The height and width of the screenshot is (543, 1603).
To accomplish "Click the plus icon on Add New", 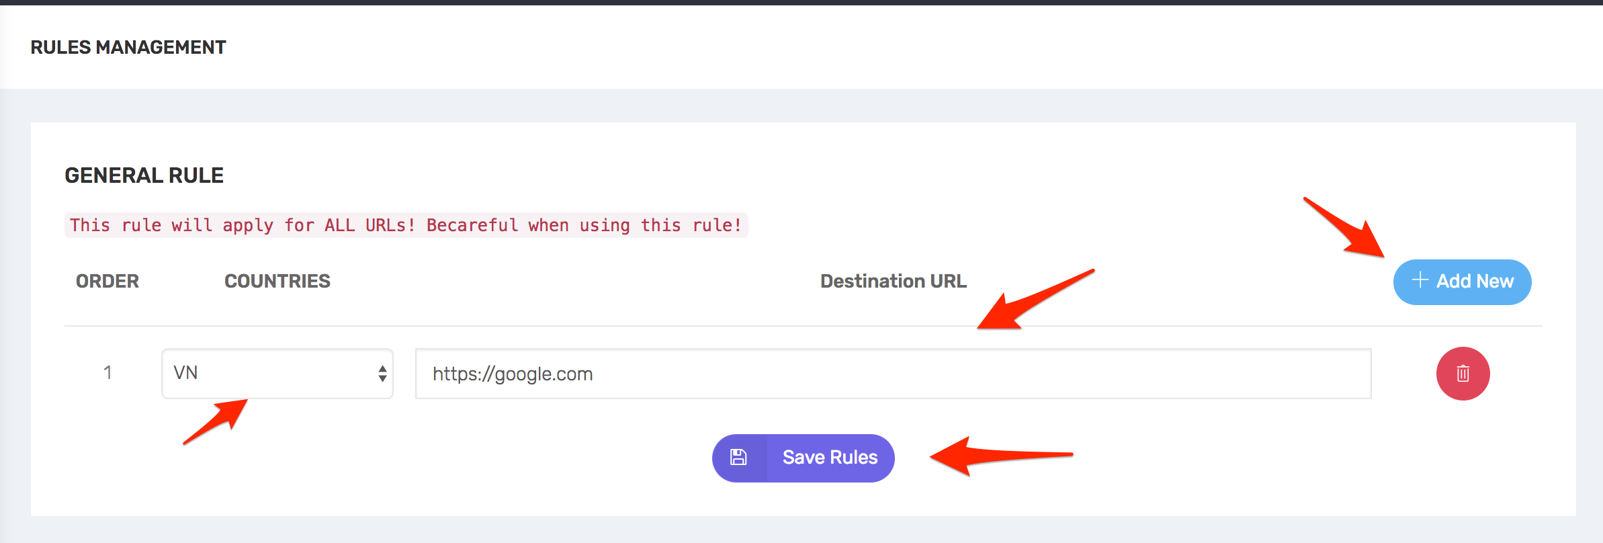I will [1420, 280].
